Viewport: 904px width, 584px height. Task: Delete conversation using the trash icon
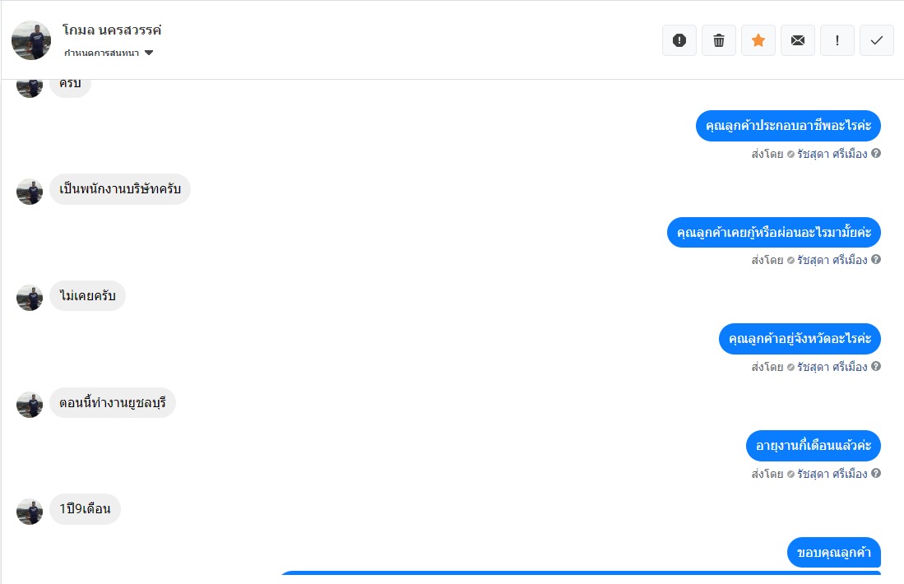point(719,40)
